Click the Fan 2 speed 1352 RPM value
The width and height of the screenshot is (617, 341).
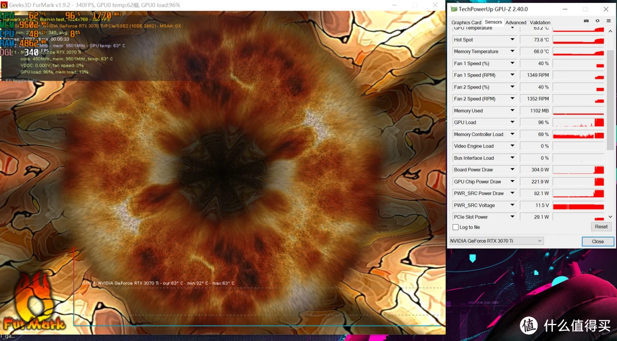point(535,99)
